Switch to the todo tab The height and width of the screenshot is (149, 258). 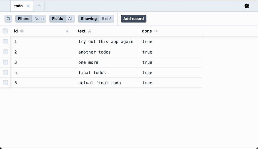(x=19, y=6)
